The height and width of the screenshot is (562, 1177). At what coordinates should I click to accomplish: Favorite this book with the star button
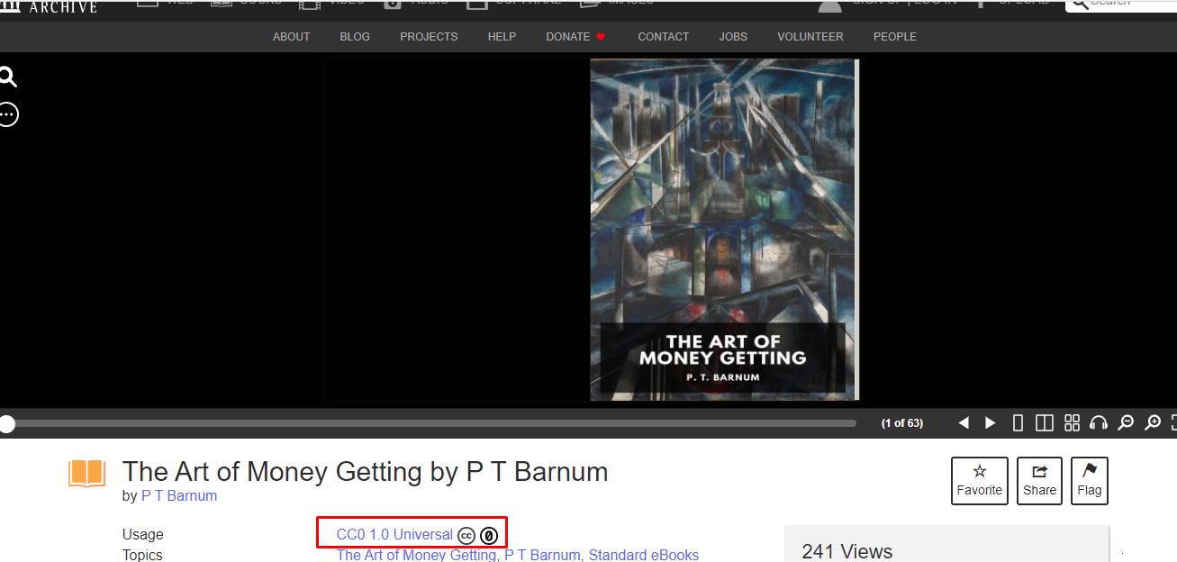pos(979,481)
